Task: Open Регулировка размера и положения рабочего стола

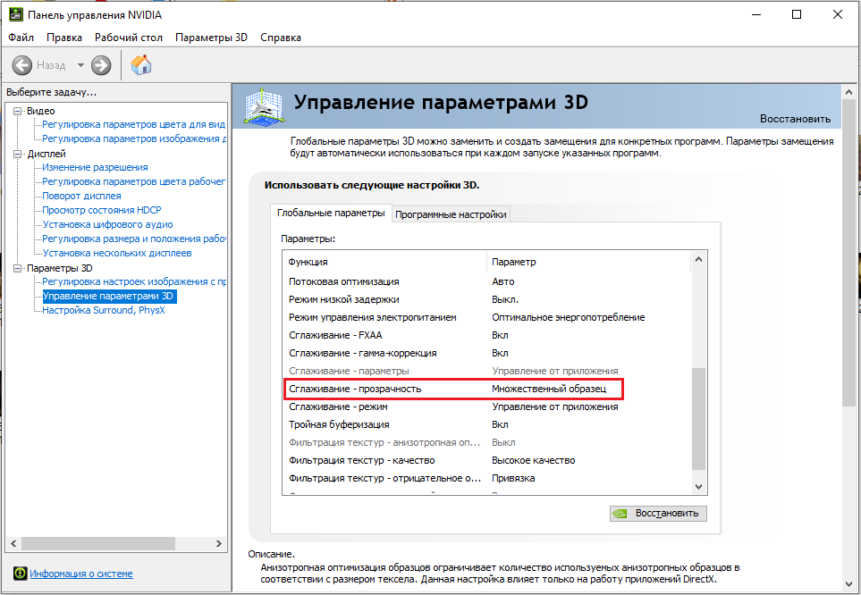Action: pyautogui.click(x=134, y=239)
